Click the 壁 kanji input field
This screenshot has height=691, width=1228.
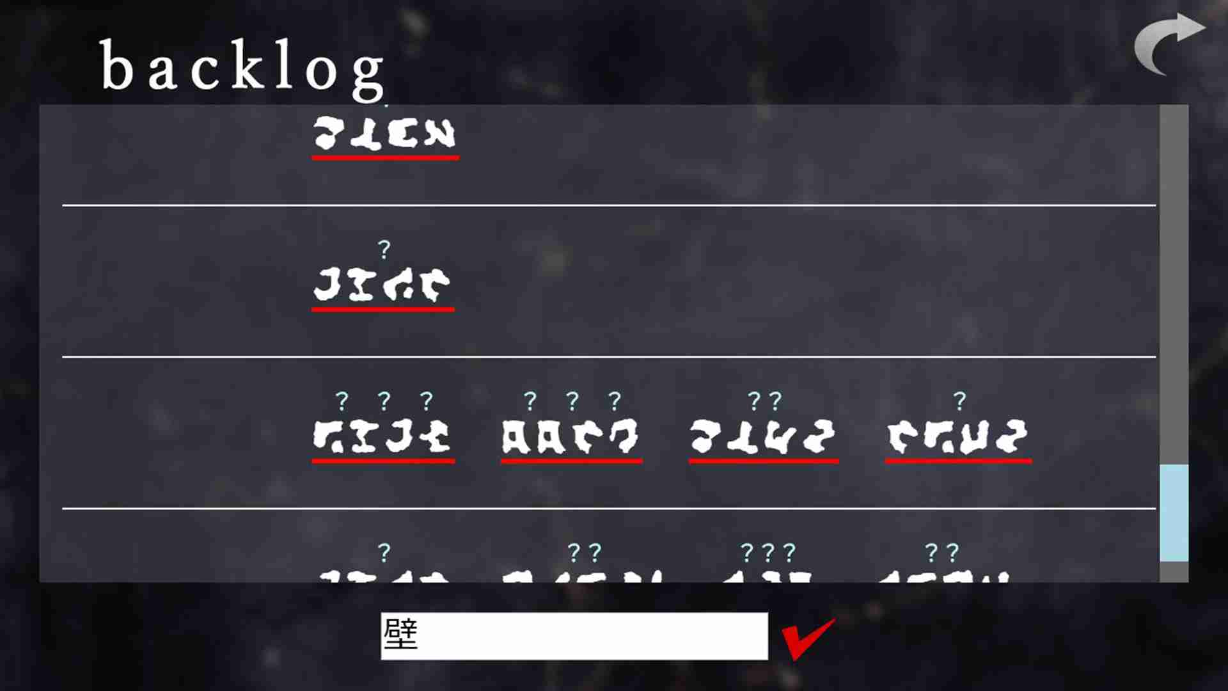point(574,635)
